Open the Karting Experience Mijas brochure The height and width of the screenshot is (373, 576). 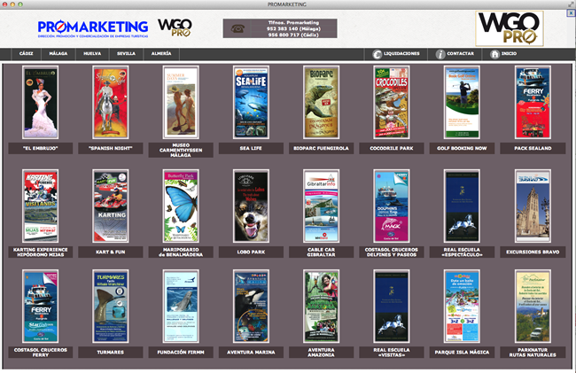tap(41, 206)
